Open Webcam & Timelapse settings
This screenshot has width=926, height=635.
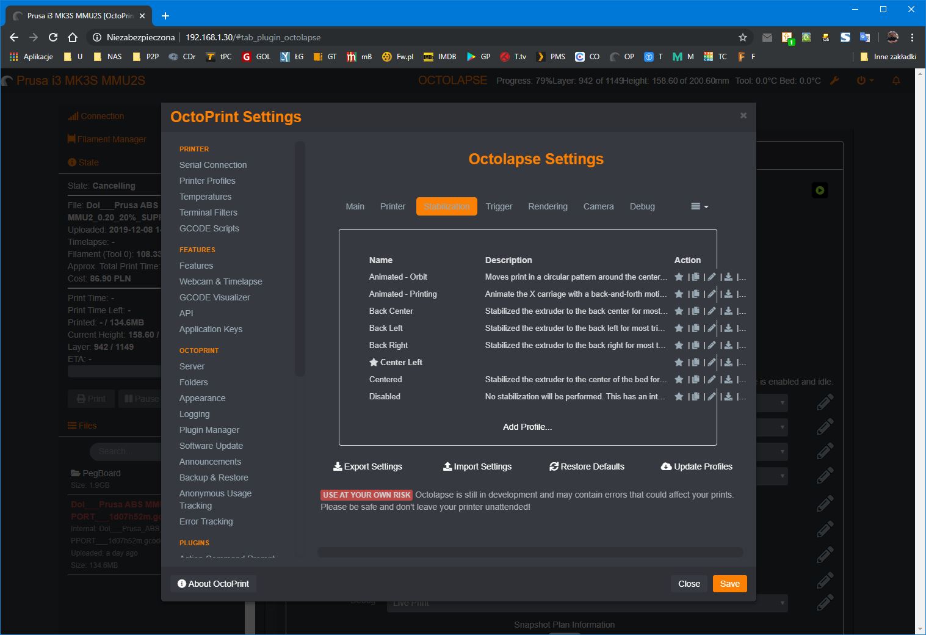(221, 281)
